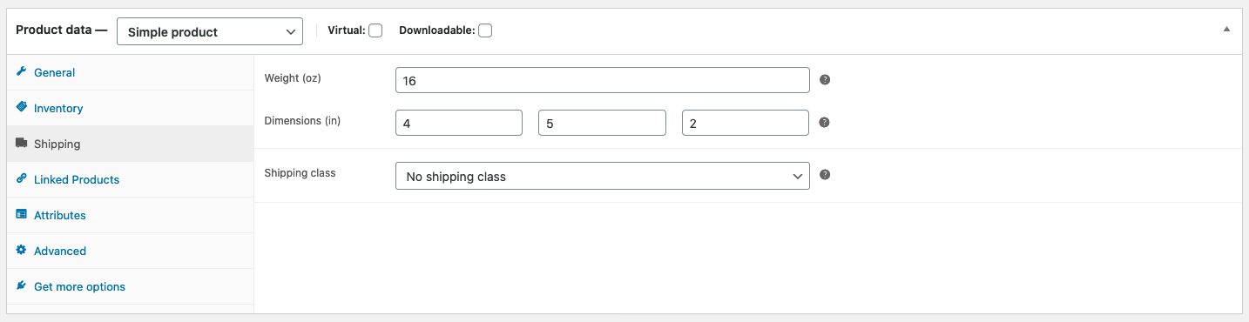Click the gear icon beside Advanced

(22, 250)
